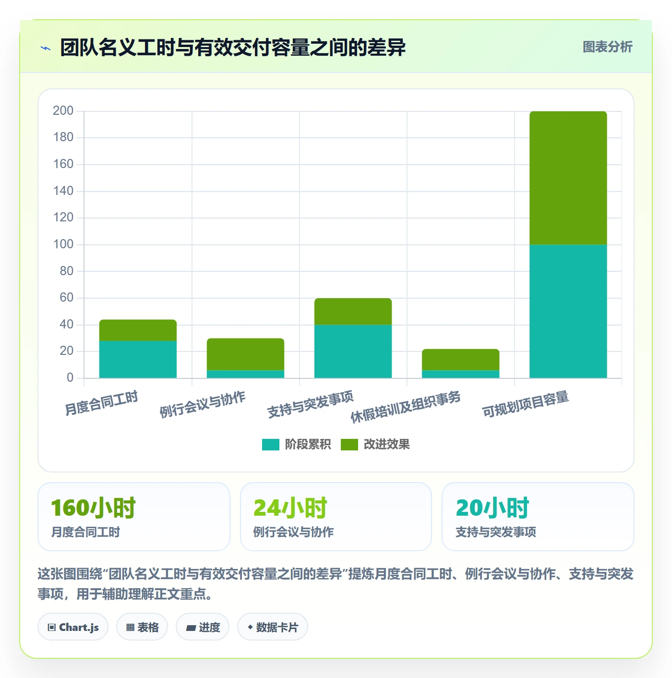This screenshot has height=678, width=672.
Task: Select the 表格 tag chip
Action: pyautogui.click(x=142, y=627)
